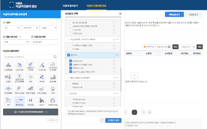Open the 의료기관 규모 전체 dropdown
Screen dimensions: 207x129
[x=17, y=42]
